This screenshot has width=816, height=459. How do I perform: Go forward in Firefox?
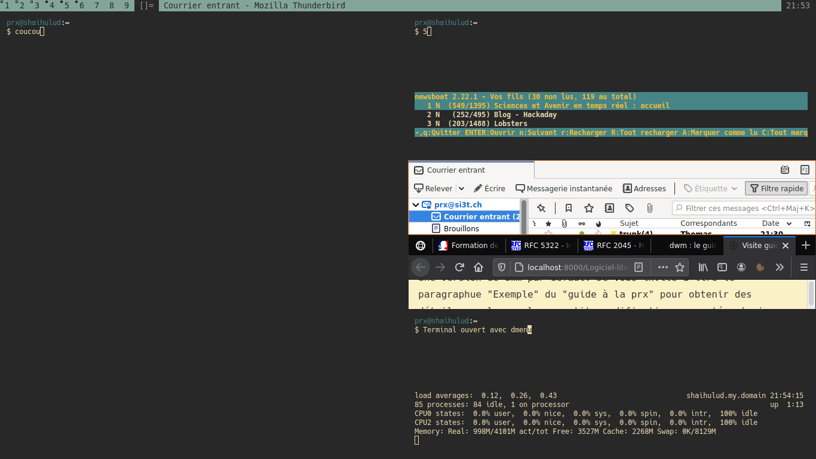(440, 267)
